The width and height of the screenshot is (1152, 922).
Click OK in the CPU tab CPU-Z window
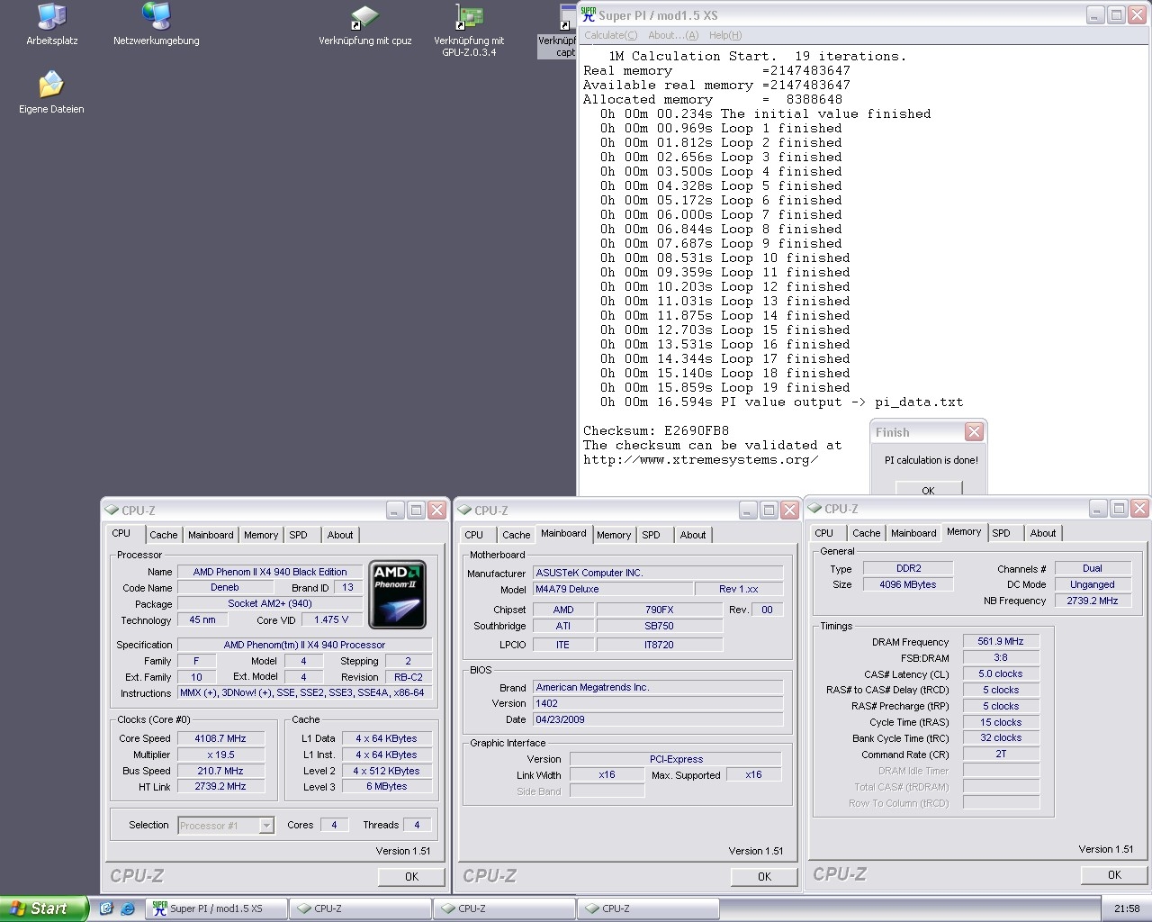pyautogui.click(x=411, y=876)
